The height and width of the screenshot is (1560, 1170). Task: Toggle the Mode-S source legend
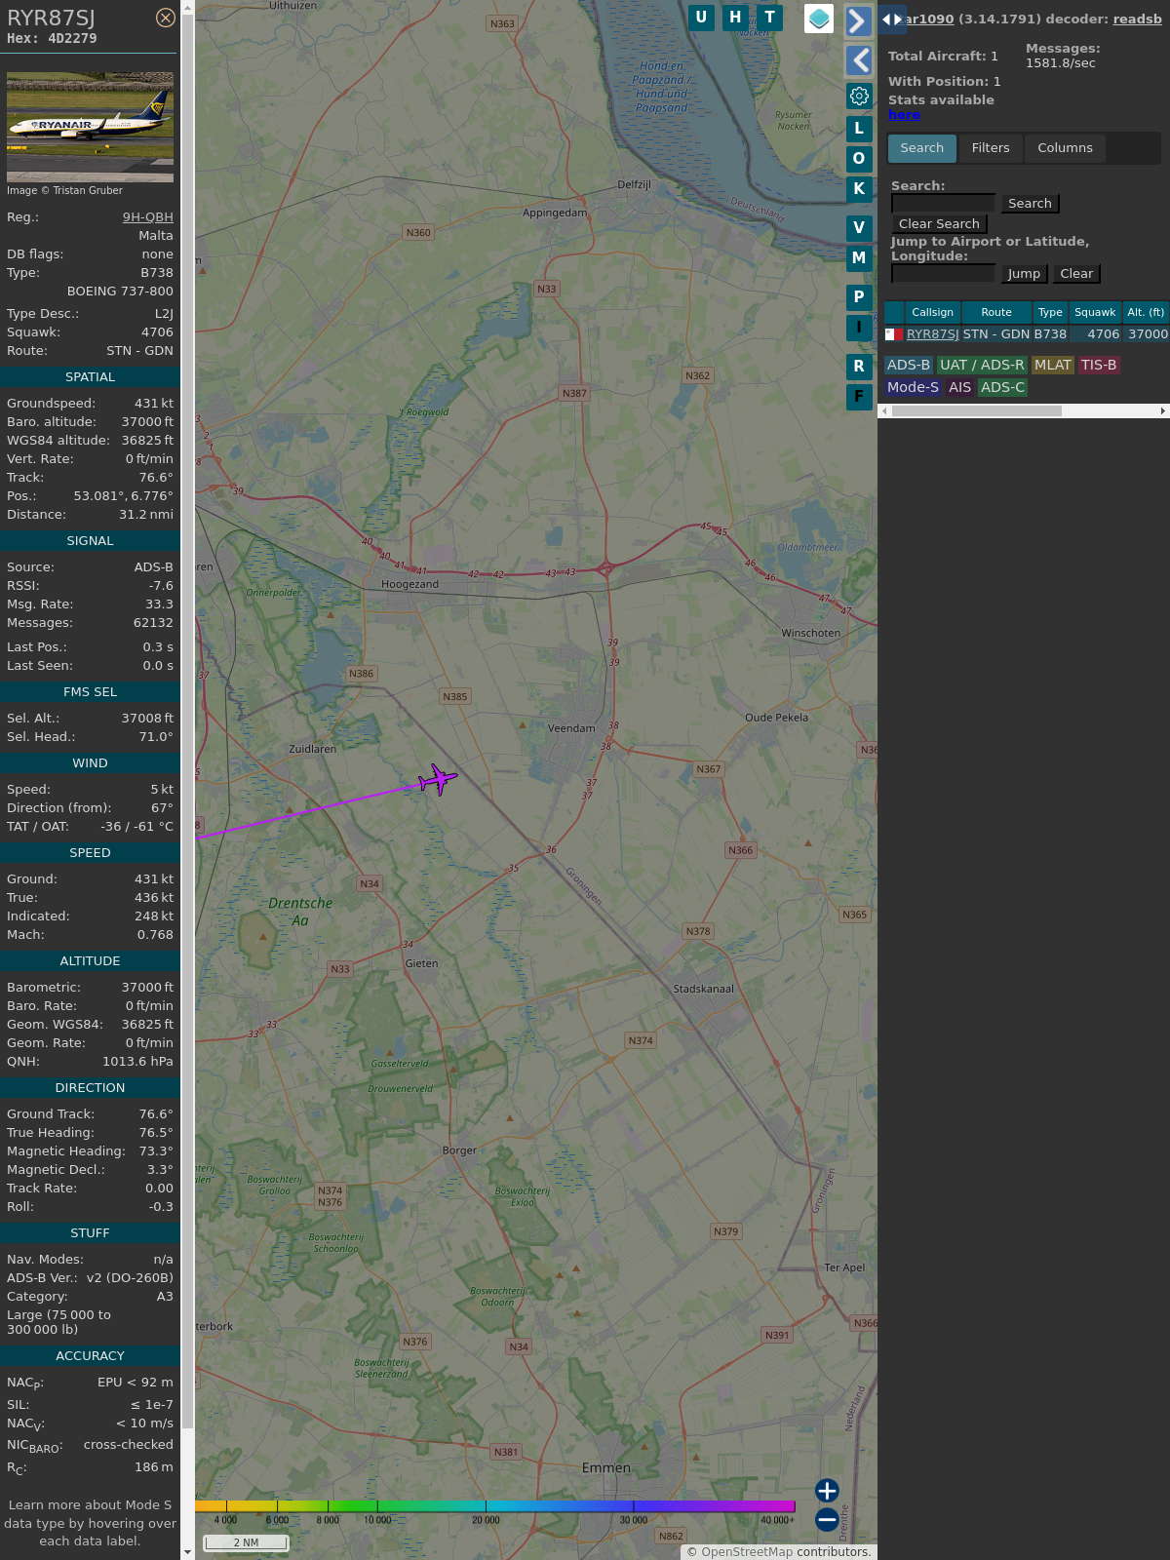coord(913,387)
